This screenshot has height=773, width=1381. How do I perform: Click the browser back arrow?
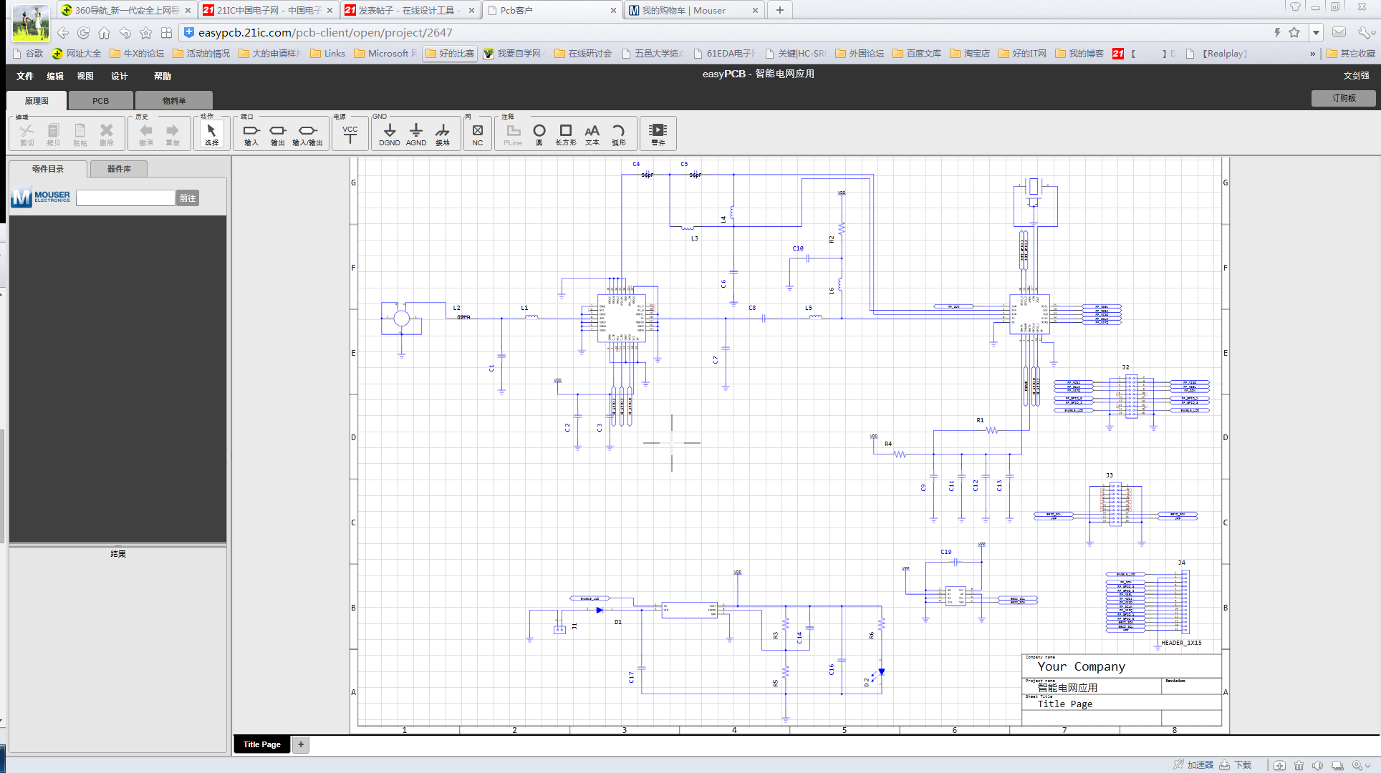63,33
